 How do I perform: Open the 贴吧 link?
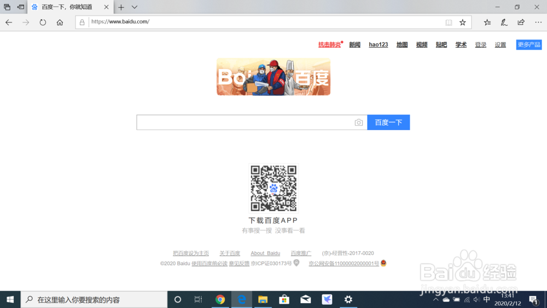pyautogui.click(x=441, y=45)
